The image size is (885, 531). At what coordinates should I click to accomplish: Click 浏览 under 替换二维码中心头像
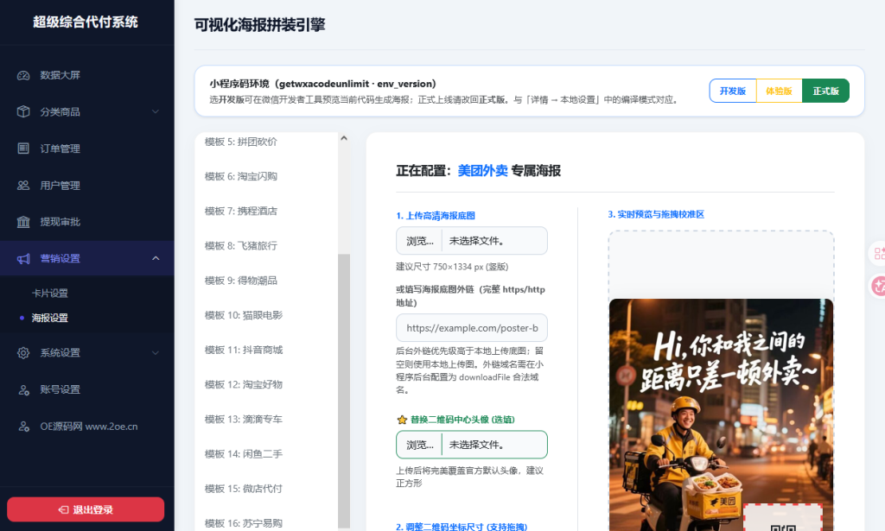[419, 445]
